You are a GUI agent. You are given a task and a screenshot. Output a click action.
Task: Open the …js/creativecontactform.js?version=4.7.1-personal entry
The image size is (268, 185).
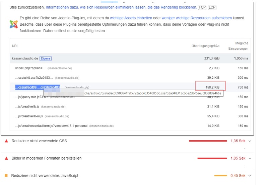pyautogui.click(x=51, y=126)
